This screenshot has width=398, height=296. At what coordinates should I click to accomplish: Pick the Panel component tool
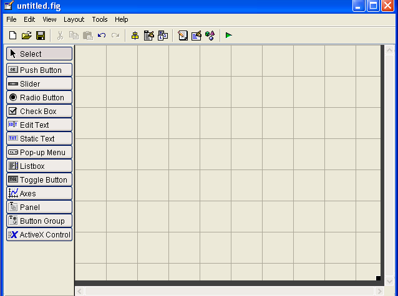39,207
